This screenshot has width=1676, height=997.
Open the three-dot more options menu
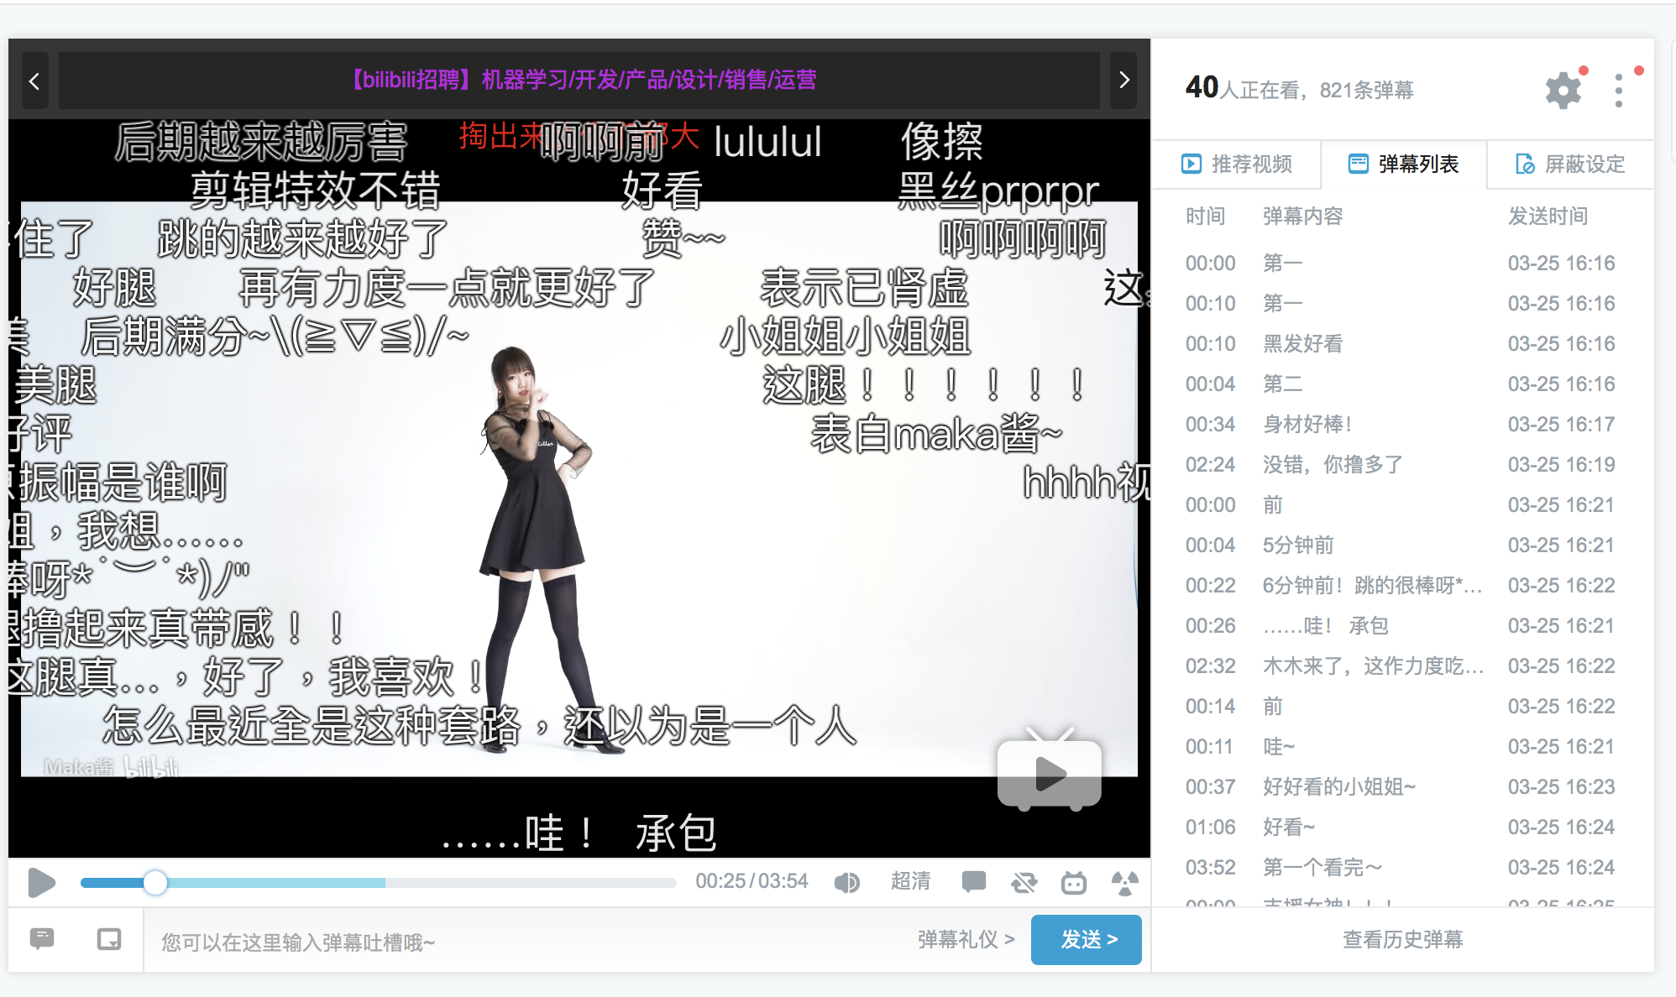pyautogui.click(x=1619, y=90)
